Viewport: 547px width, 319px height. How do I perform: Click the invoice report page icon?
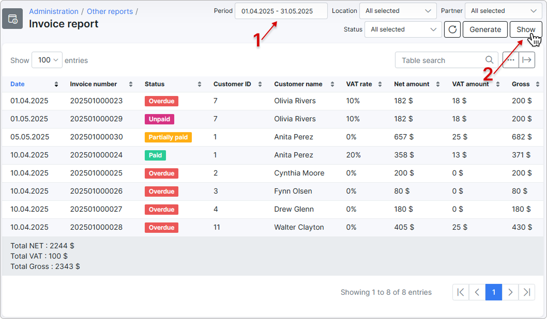click(x=12, y=19)
